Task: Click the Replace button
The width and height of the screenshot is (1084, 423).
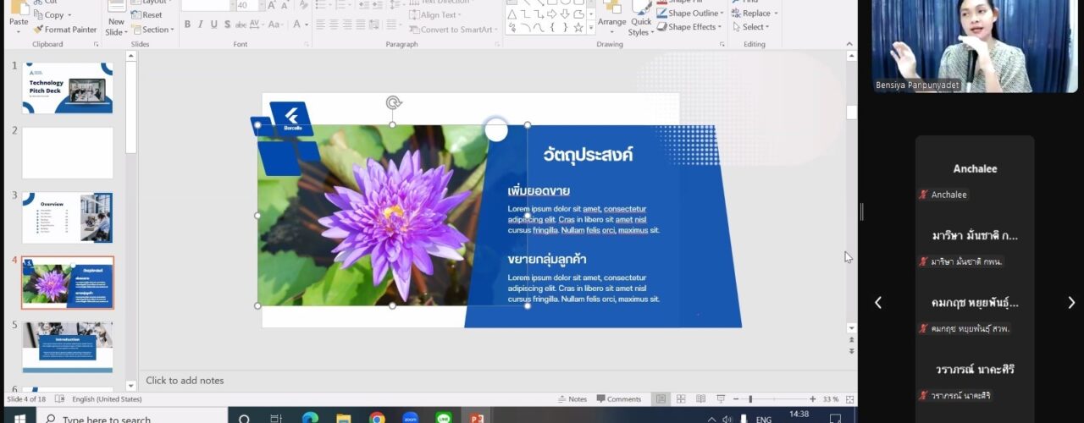Action: point(754,14)
